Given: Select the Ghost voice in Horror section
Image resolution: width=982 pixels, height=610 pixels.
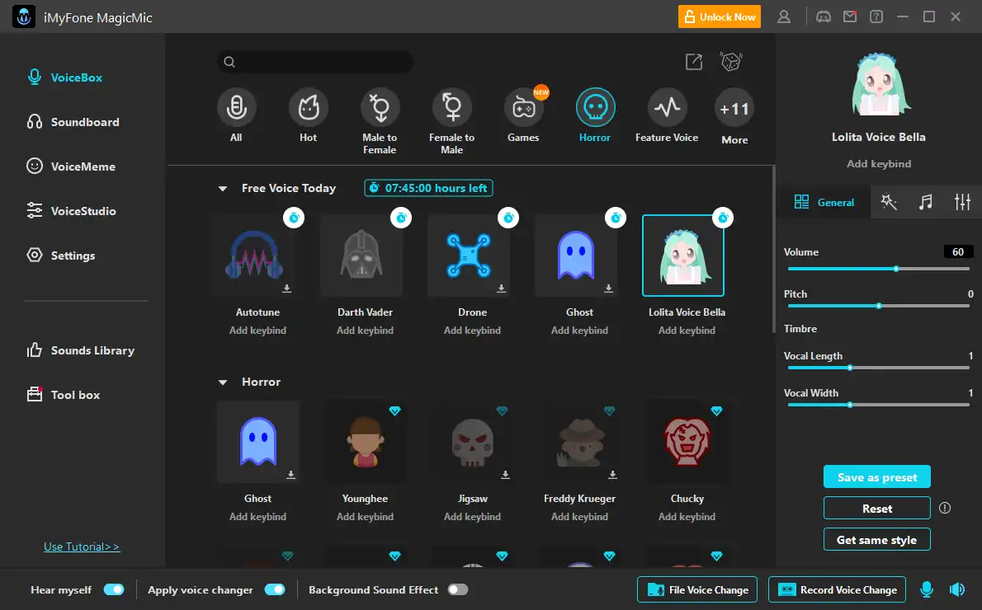Looking at the screenshot, I should [x=258, y=442].
